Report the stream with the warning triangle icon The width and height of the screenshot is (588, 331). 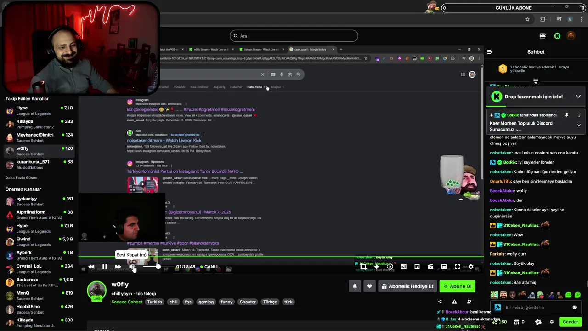point(454,302)
